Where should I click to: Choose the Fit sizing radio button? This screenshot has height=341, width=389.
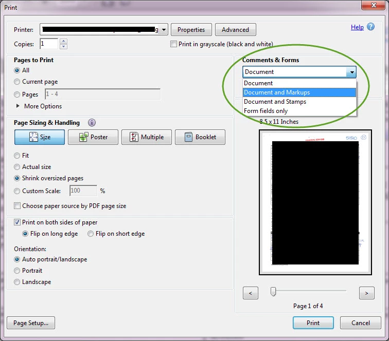tap(17, 156)
